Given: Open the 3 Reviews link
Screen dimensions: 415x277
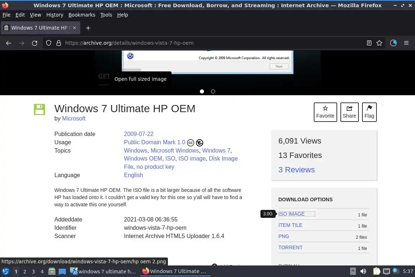Looking at the screenshot, I should coord(296,170).
